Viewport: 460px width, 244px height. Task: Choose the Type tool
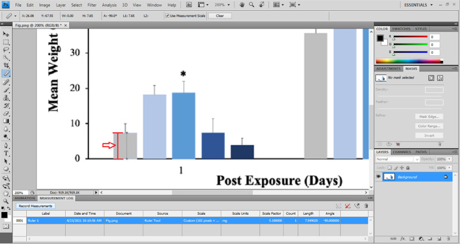tap(6, 153)
